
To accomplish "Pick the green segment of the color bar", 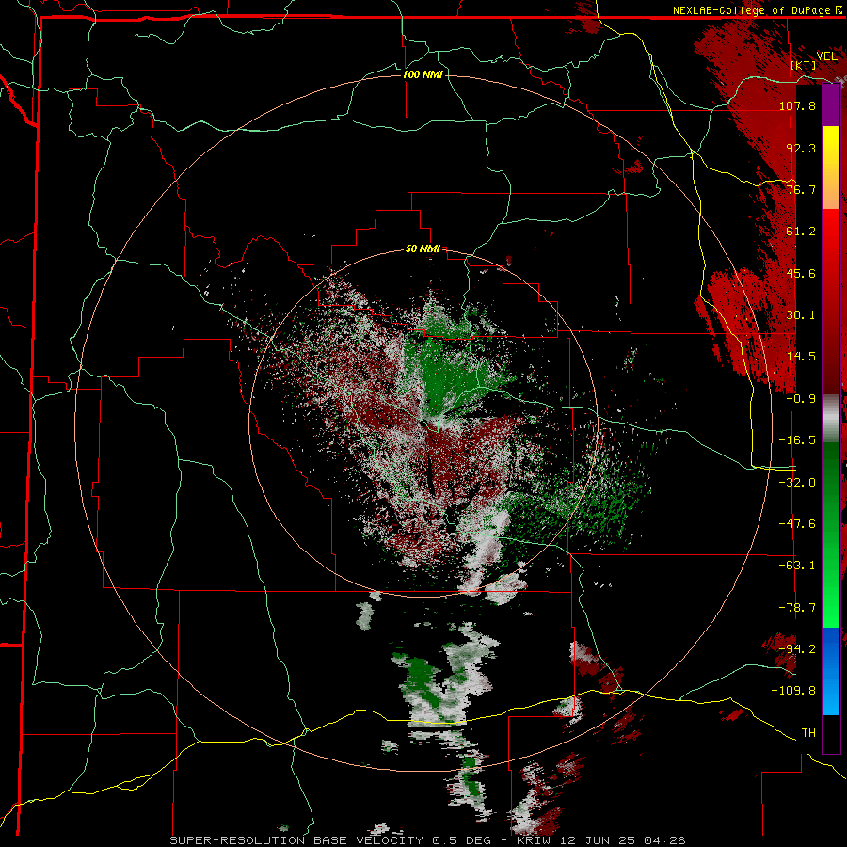I will [831, 535].
